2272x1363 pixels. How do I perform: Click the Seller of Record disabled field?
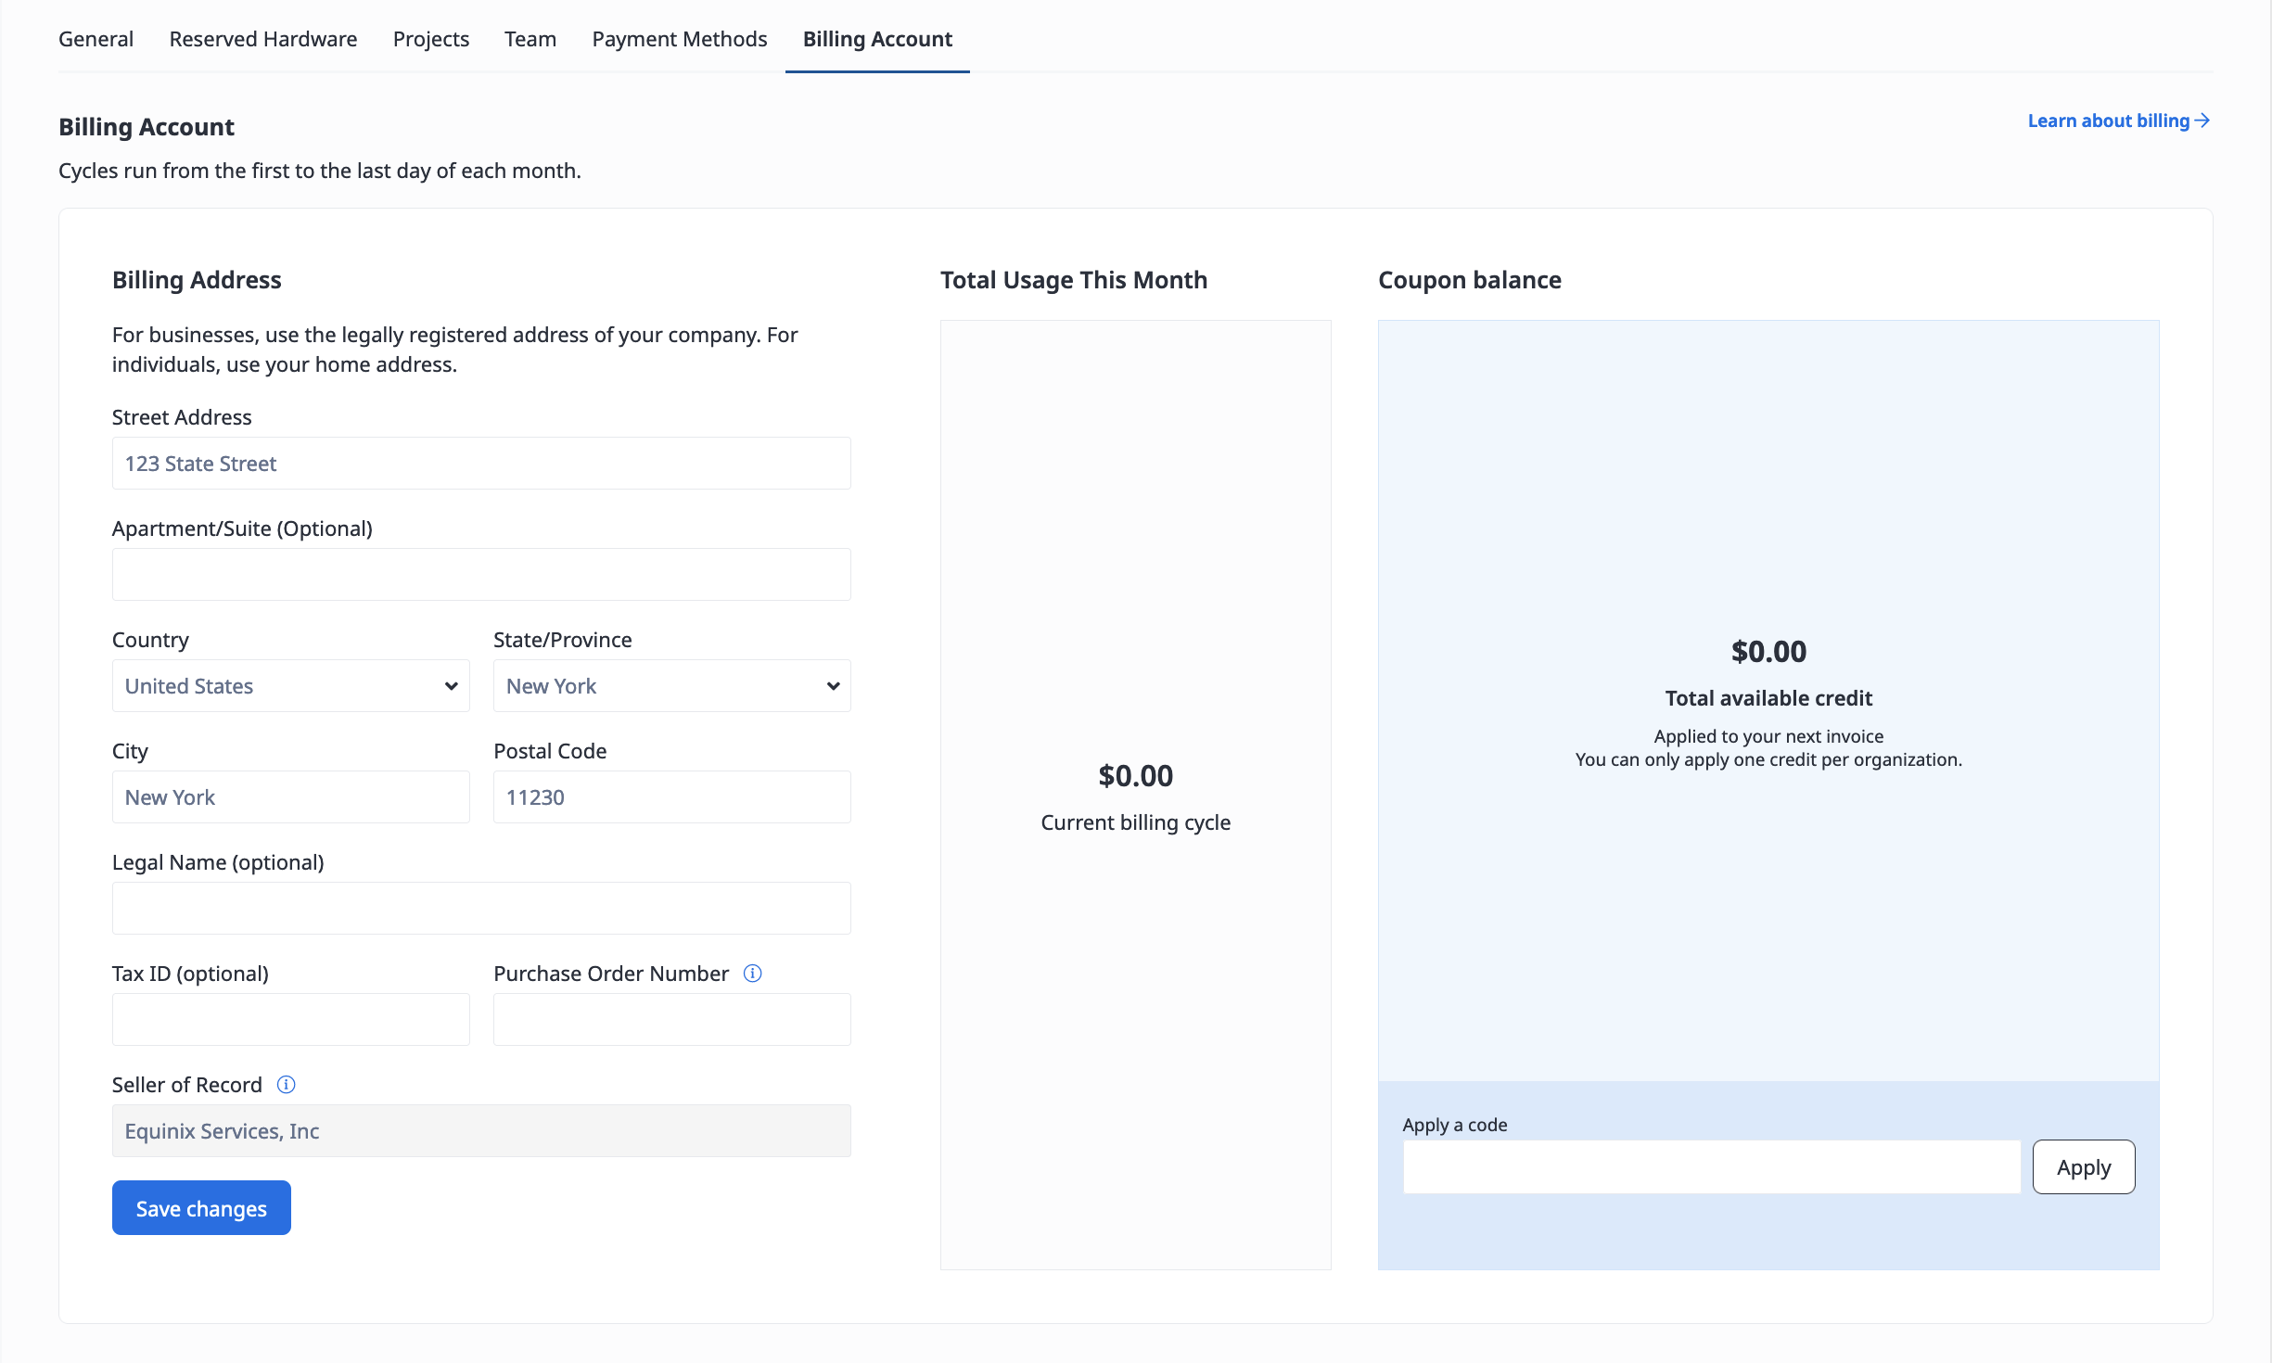click(x=481, y=1131)
